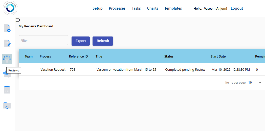
Task: Click the Export button
Action: pyautogui.click(x=81, y=41)
